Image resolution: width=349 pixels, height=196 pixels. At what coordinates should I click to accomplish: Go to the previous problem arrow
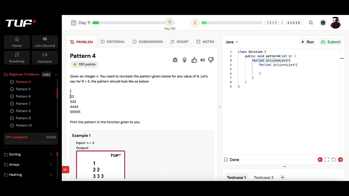pos(320,160)
